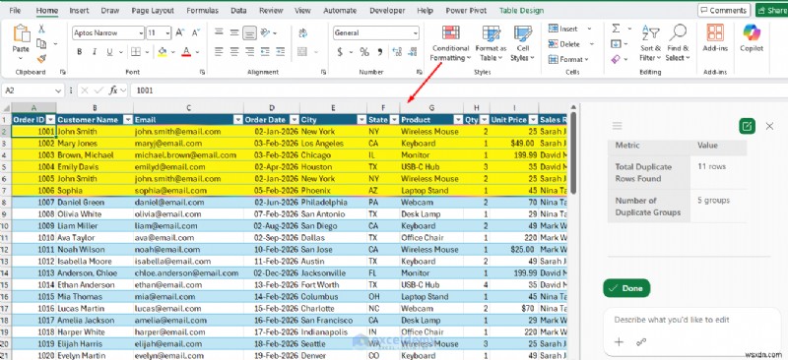Click the green edit icon in side pane
788x360 pixels.
[x=747, y=126]
